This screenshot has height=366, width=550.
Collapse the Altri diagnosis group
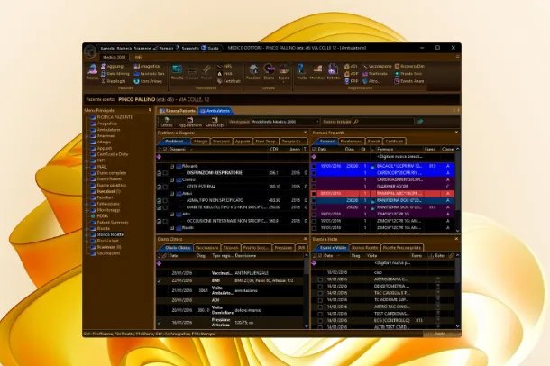click(x=172, y=215)
